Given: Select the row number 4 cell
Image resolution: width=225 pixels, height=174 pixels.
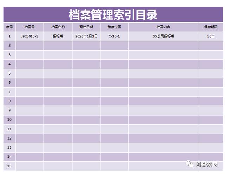Looking at the screenshot, I should pos(9,64).
